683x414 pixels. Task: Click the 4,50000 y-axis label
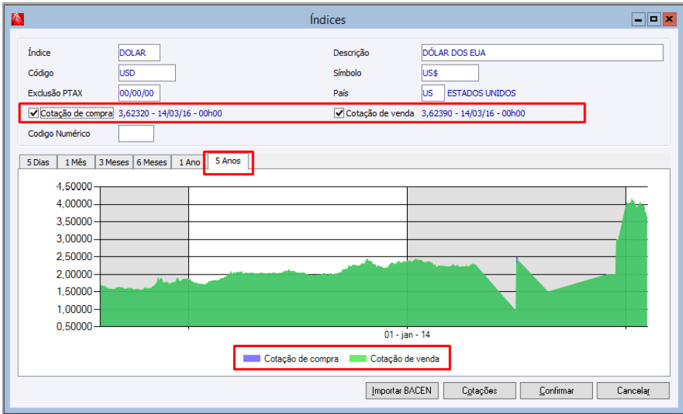coord(74,187)
